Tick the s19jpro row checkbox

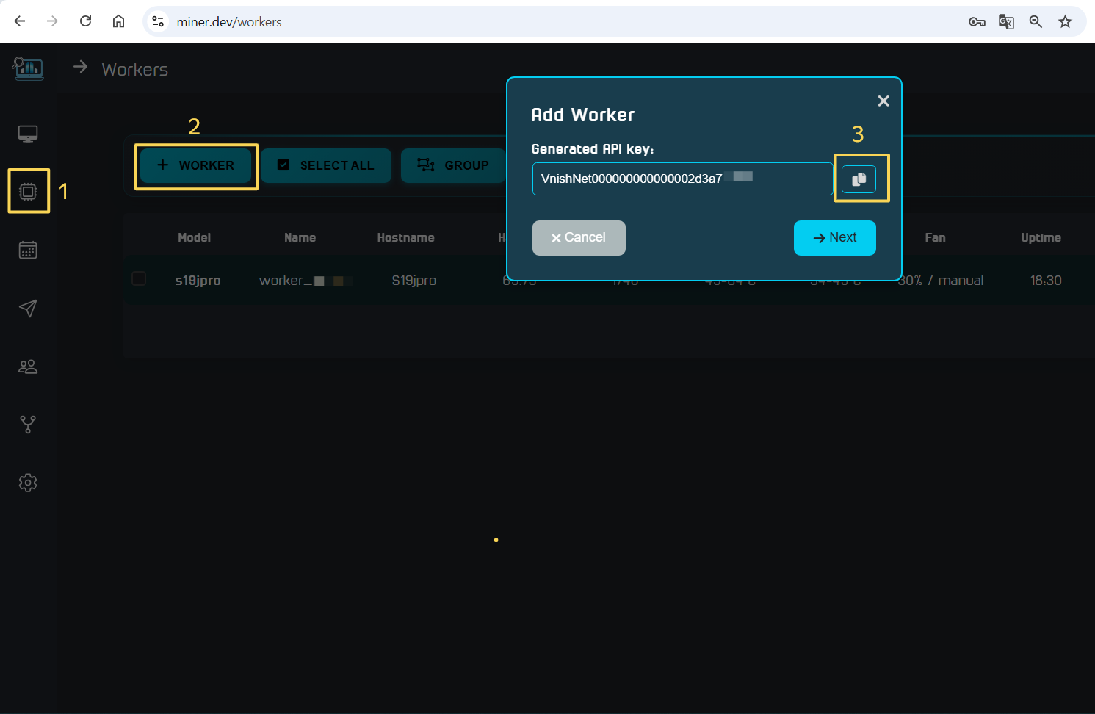click(139, 278)
